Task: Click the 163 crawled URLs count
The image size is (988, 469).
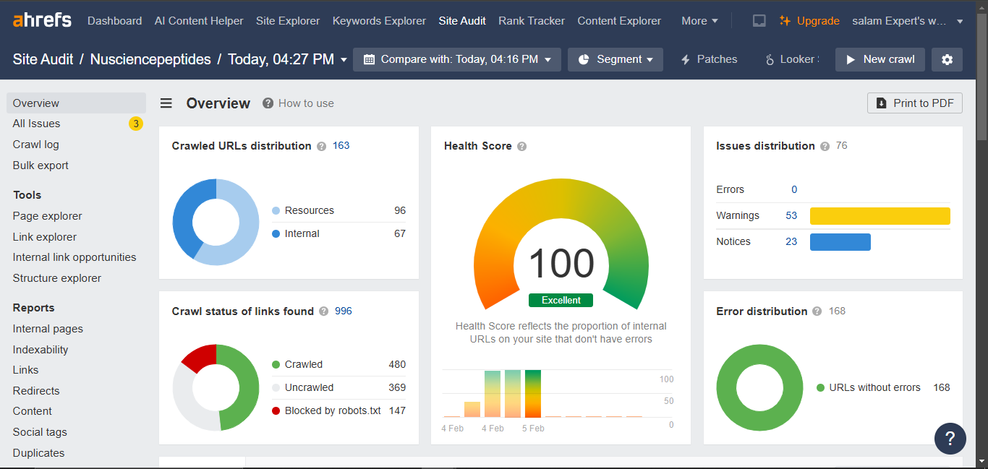Action: (x=341, y=145)
